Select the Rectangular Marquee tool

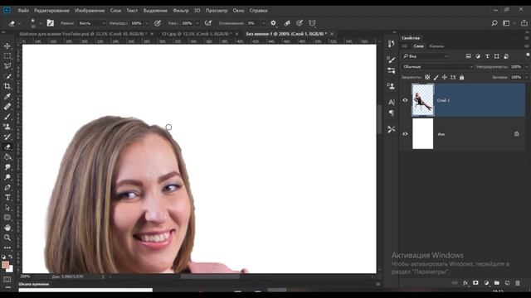(x=7, y=56)
